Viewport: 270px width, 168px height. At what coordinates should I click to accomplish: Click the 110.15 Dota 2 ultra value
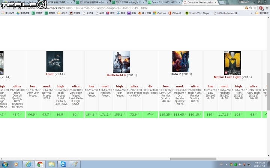[x=195, y=115]
